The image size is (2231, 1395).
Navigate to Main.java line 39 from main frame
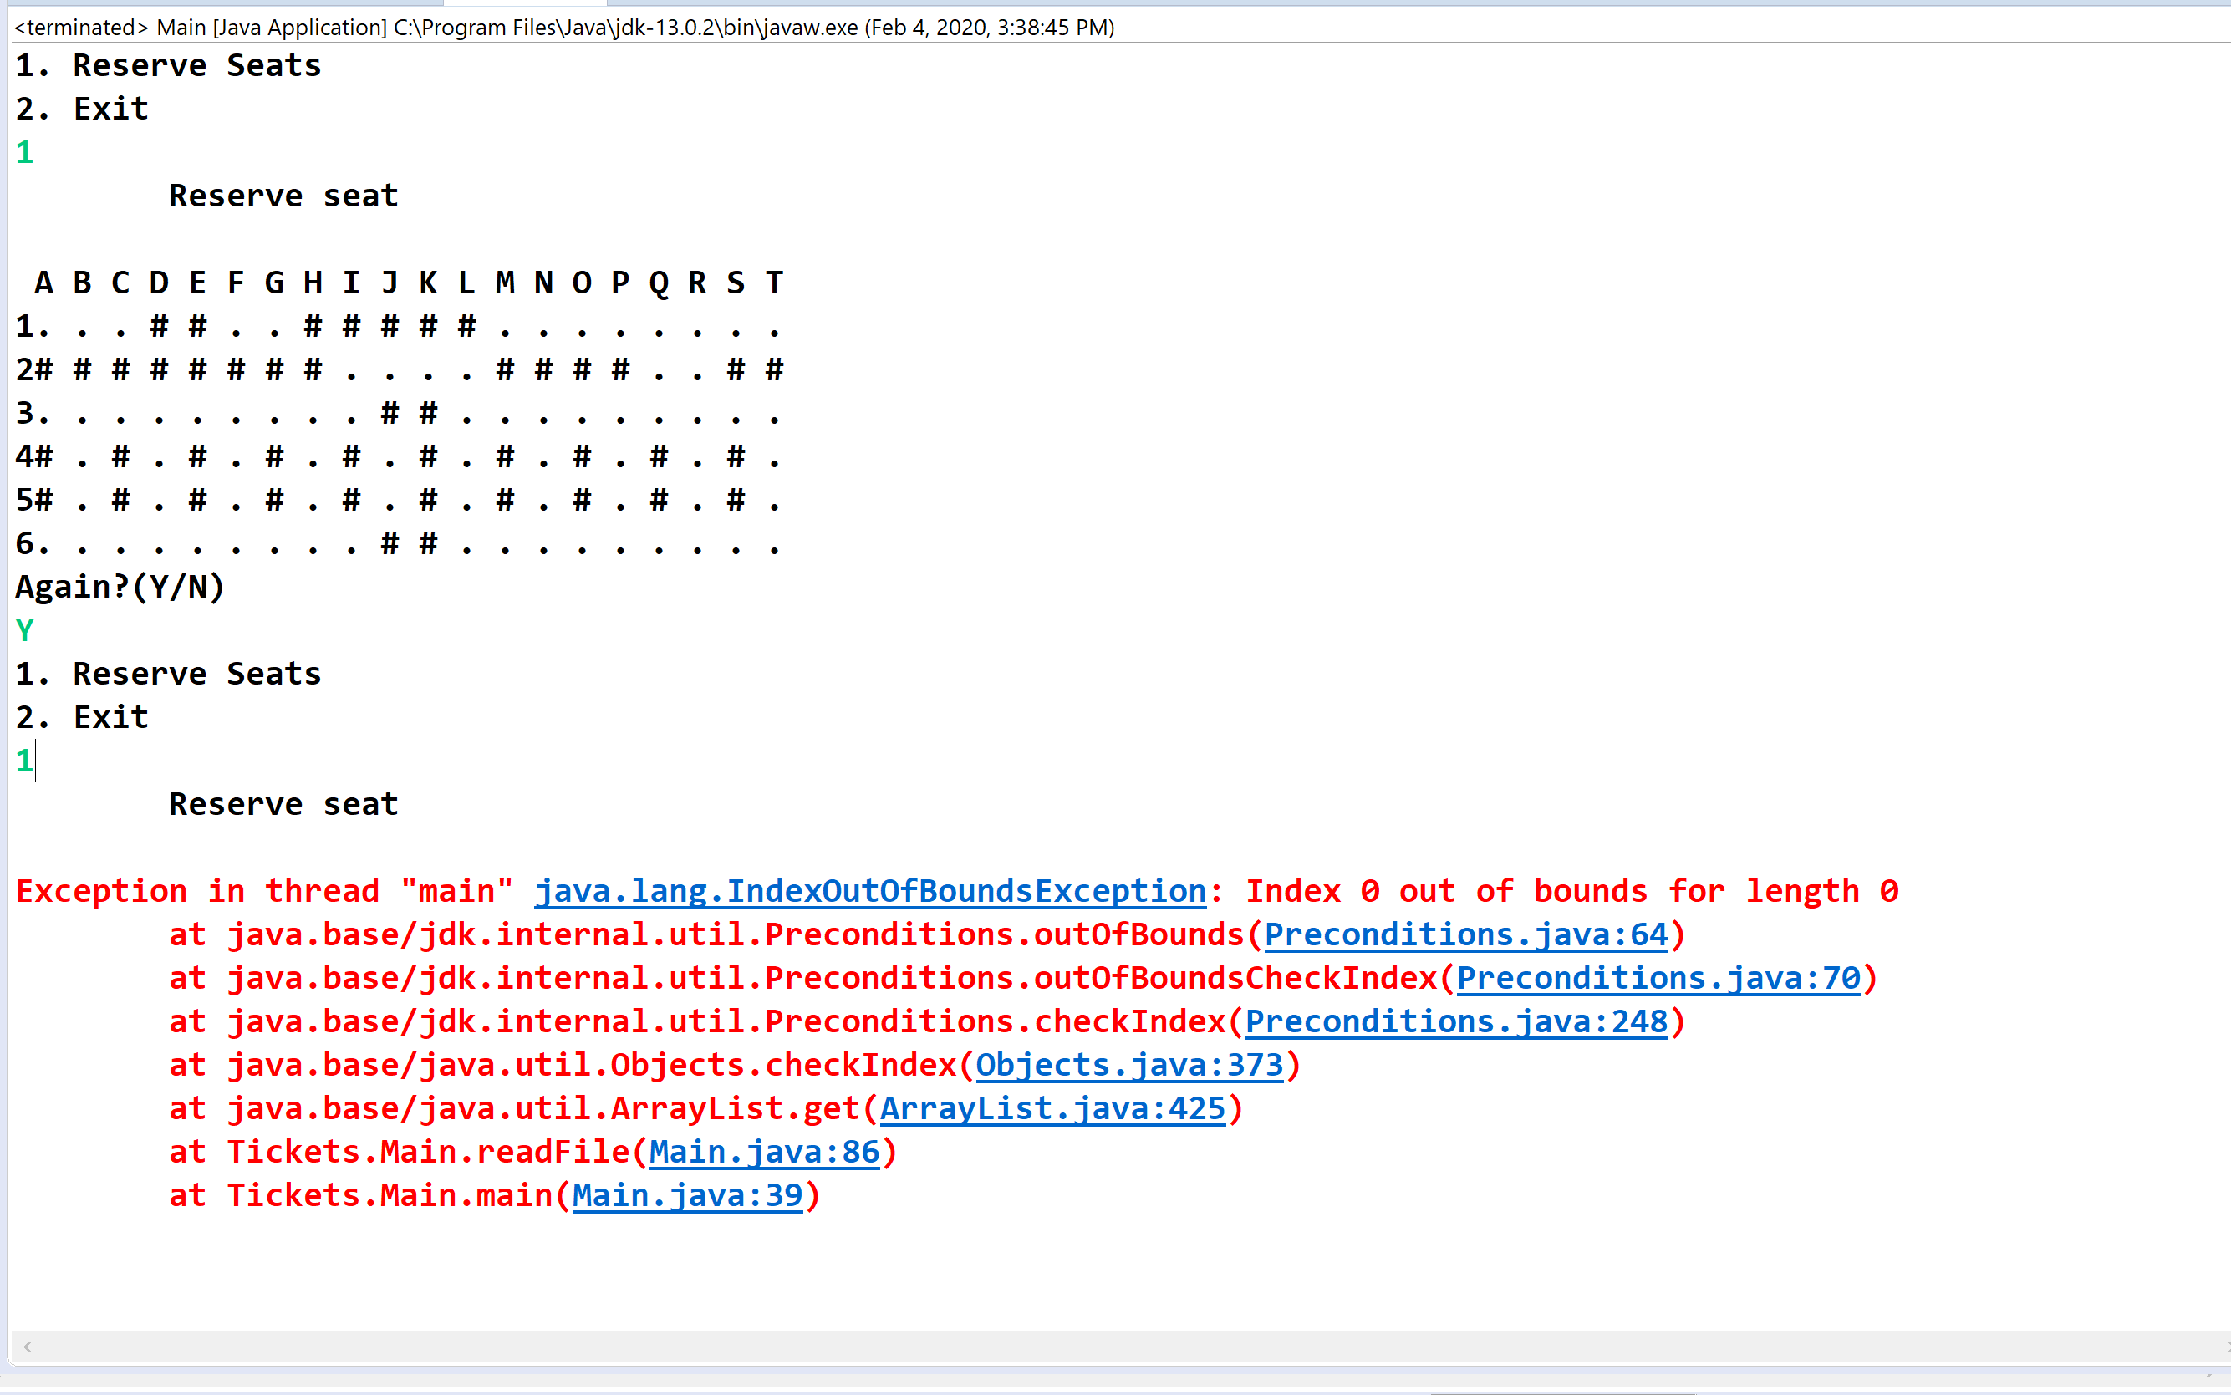tap(688, 1194)
